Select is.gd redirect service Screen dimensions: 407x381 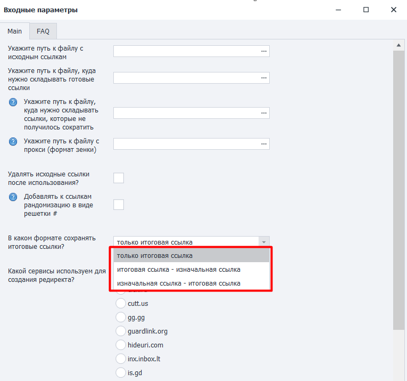tap(121, 372)
